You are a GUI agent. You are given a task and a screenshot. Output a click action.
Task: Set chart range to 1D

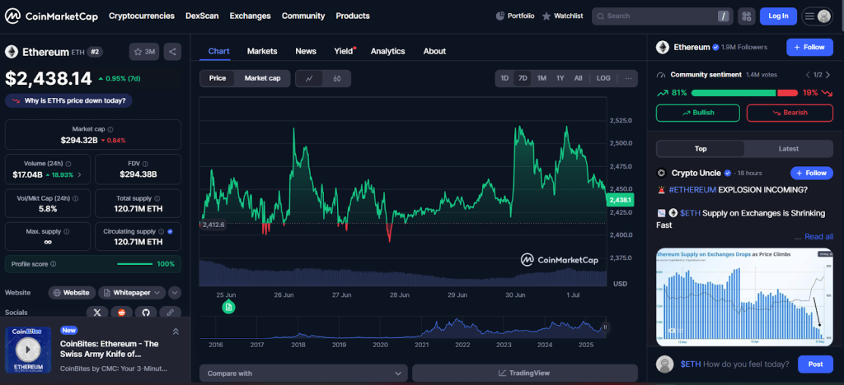coord(504,78)
